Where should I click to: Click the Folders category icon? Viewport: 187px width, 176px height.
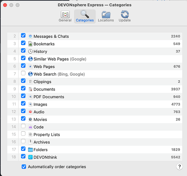[30, 150]
